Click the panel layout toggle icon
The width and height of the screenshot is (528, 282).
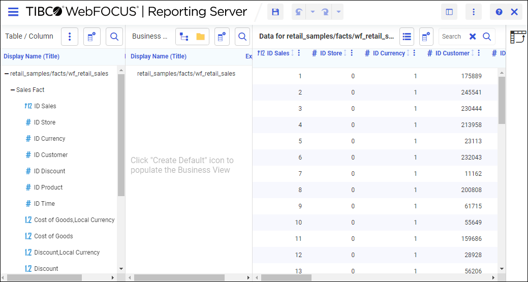coord(449,12)
